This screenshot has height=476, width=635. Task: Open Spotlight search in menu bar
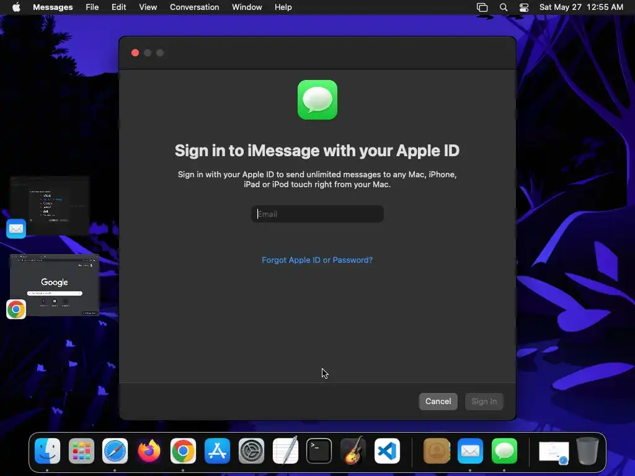504,7
